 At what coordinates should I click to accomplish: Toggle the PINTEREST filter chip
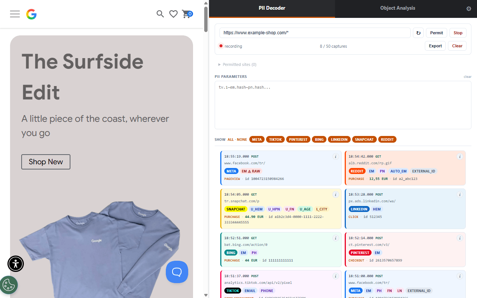click(x=298, y=139)
